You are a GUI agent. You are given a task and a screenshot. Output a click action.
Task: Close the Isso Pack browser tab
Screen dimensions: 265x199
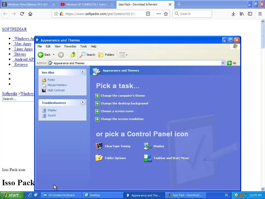[x=170, y=4]
